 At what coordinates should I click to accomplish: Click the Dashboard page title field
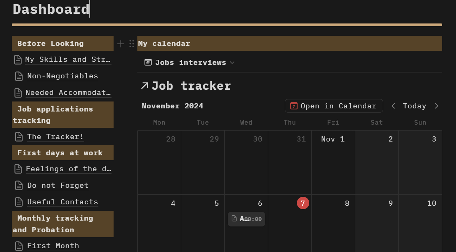point(51,9)
